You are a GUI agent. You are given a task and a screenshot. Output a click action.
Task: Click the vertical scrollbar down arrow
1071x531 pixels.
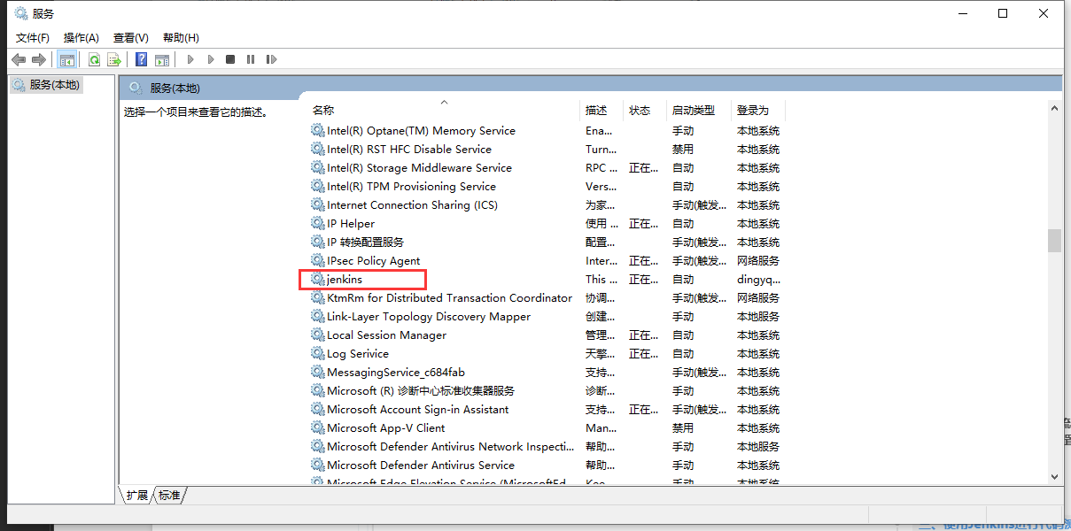1054,475
